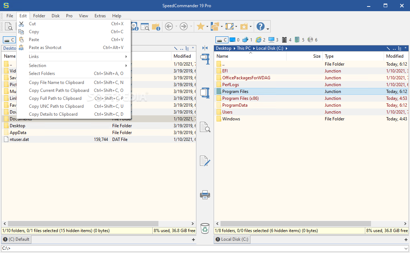Select drive C in left pane drive bar
This screenshot has width=410, height=253.
9,40
